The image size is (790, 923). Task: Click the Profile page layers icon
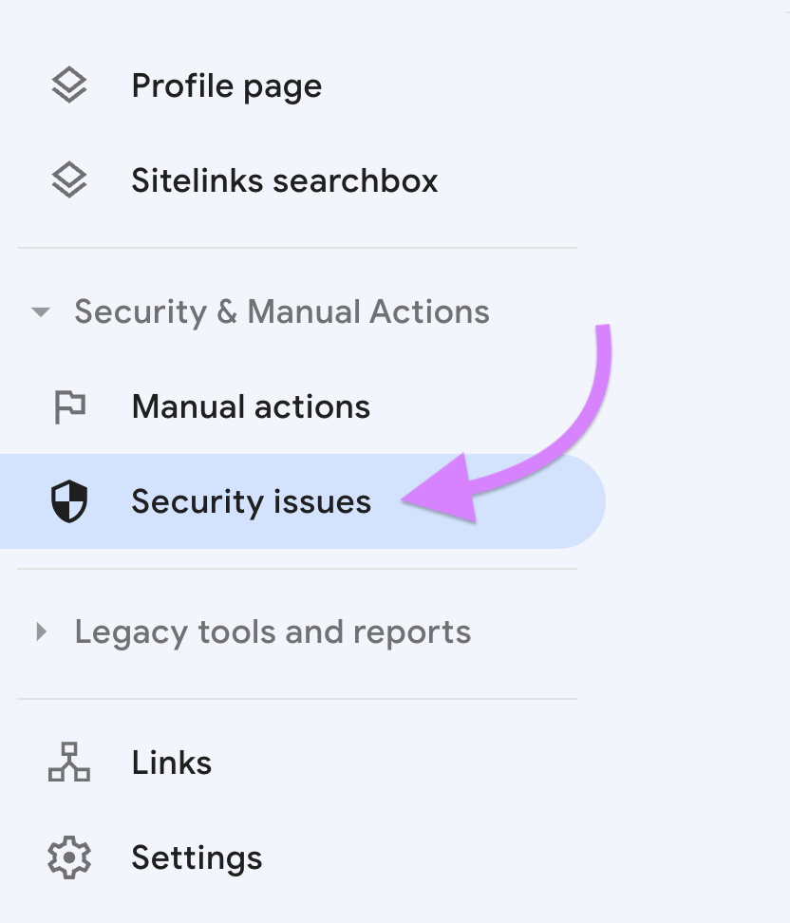67,84
